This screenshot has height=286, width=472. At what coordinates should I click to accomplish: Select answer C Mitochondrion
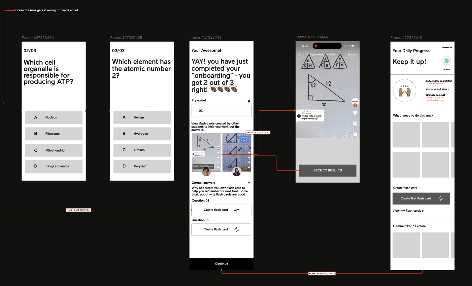point(53,150)
